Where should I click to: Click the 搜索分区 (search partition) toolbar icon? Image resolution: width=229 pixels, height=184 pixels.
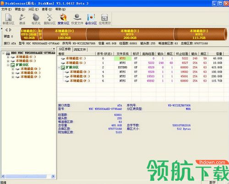pyautogui.click(x=63, y=19)
